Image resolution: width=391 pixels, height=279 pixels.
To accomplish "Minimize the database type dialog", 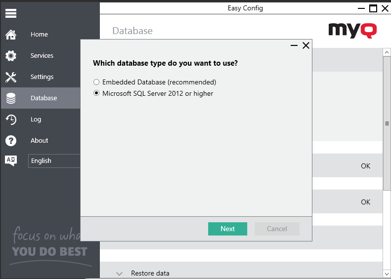I will [x=294, y=45].
